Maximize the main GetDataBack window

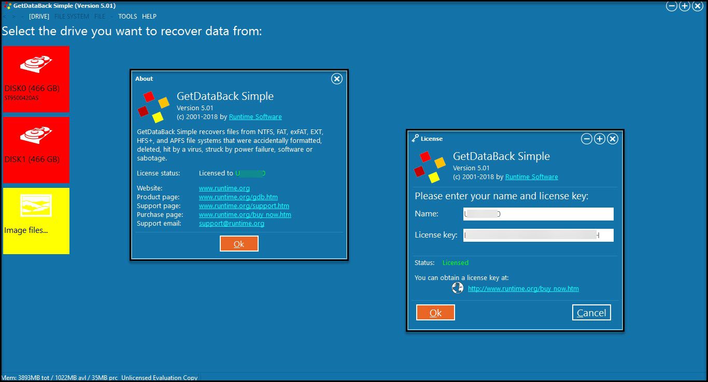pyautogui.click(x=685, y=6)
